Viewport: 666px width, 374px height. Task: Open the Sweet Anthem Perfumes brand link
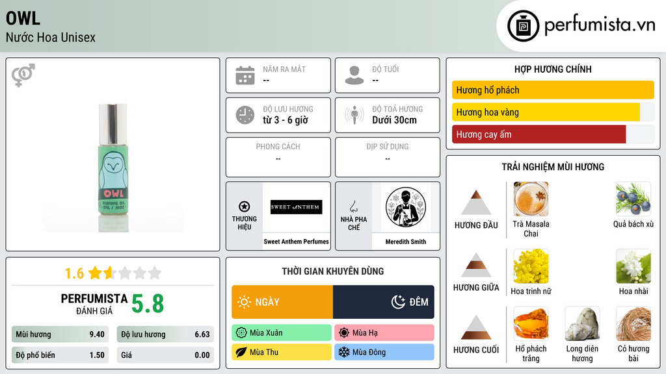[296, 242]
